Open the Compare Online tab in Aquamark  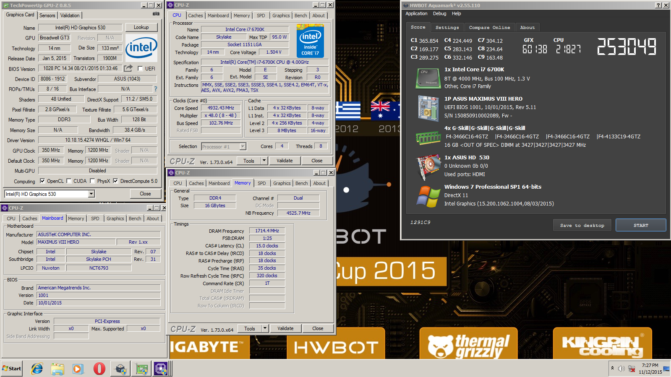click(x=490, y=27)
